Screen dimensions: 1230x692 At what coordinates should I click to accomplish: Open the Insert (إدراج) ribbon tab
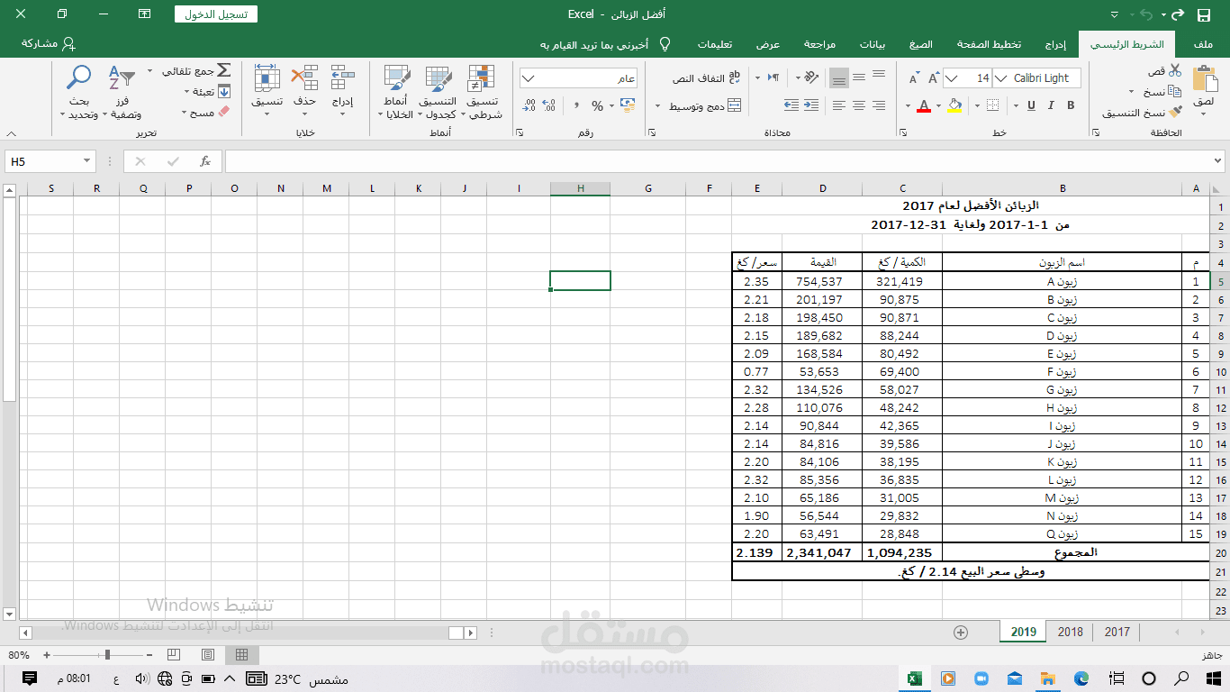1055,44
